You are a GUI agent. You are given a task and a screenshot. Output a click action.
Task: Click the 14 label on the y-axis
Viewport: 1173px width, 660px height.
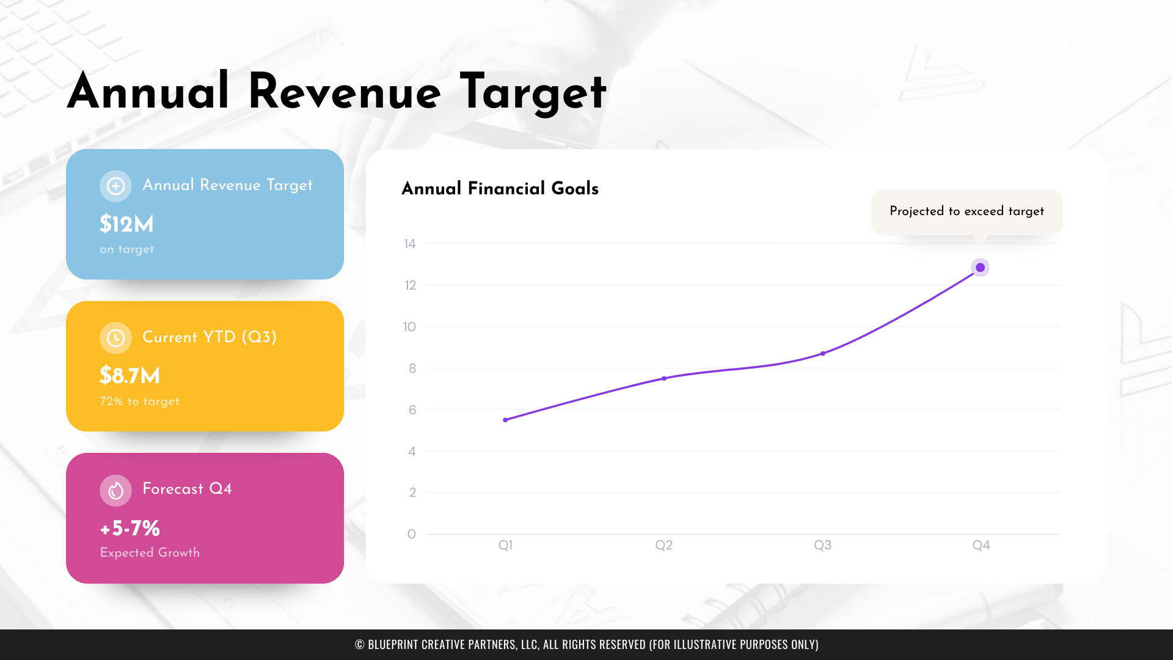click(x=409, y=244)
